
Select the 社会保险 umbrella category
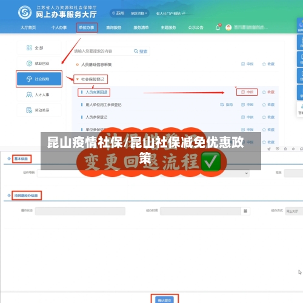39,79
